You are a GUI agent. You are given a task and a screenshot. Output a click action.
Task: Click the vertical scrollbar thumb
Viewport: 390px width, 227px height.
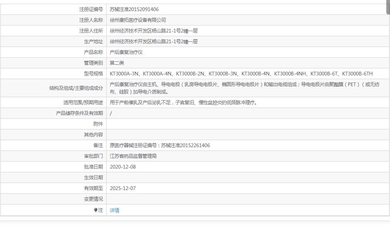(x=388, y=7)
